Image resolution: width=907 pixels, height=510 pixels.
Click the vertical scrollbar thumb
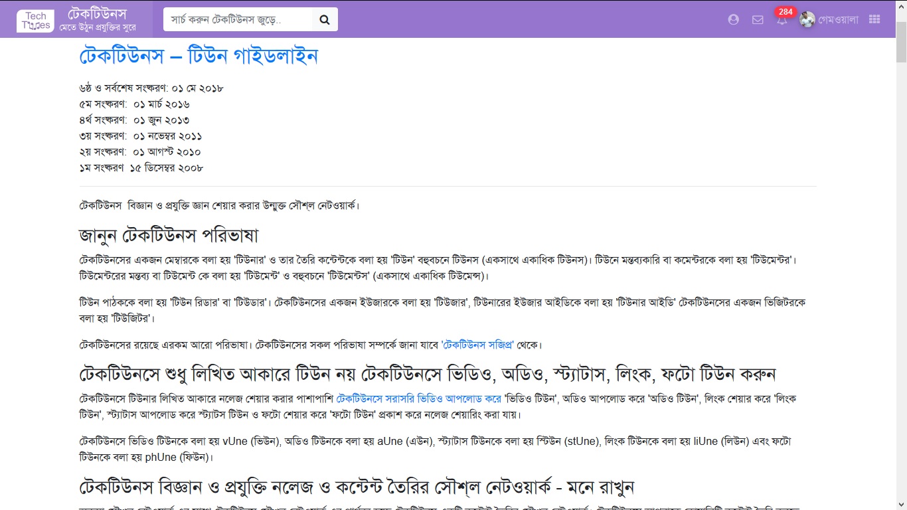(x=901, y=42)
